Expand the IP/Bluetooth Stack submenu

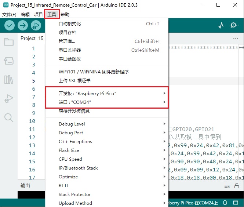pos(107,168)
